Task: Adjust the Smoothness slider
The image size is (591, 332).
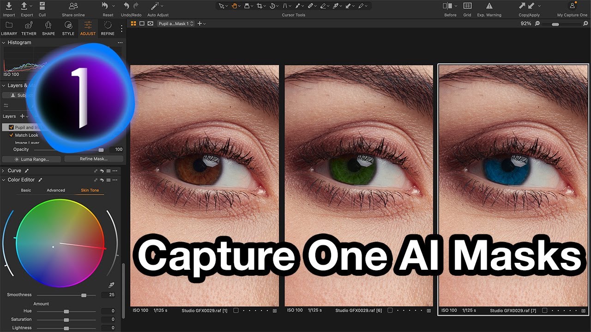Action: 84,295
